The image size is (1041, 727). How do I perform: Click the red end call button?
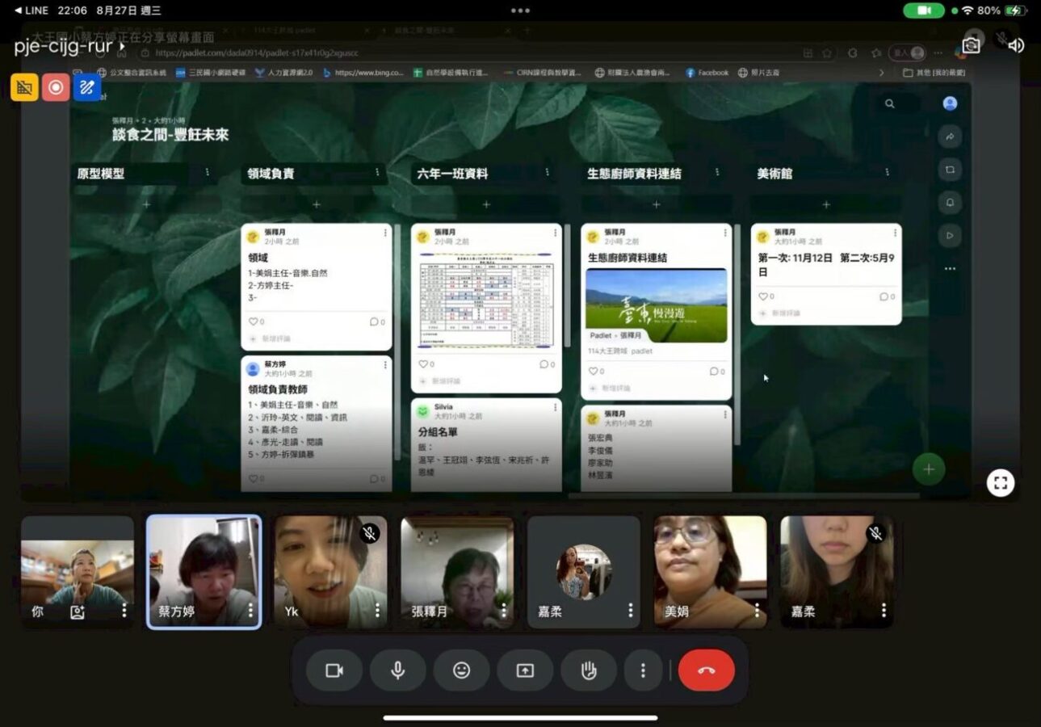706,670
